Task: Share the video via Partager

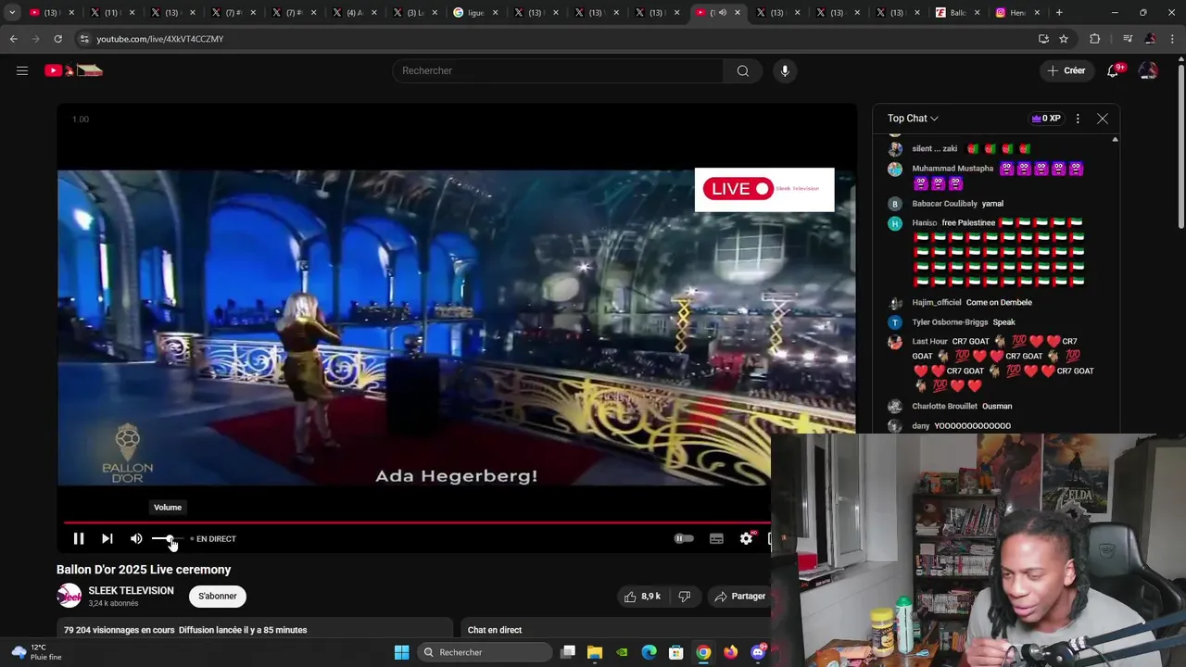Action: point(739,597)
